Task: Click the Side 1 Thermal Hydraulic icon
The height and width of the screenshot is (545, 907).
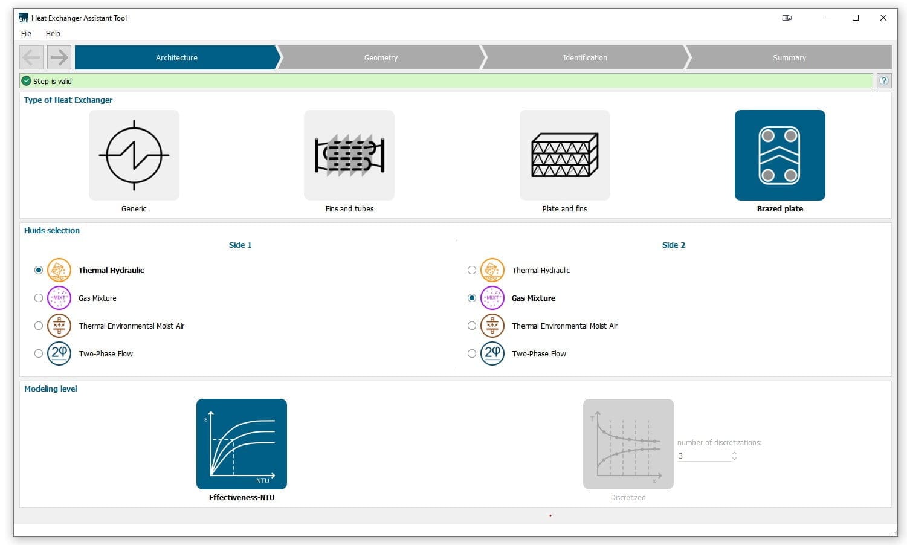Action: point(59,270)
